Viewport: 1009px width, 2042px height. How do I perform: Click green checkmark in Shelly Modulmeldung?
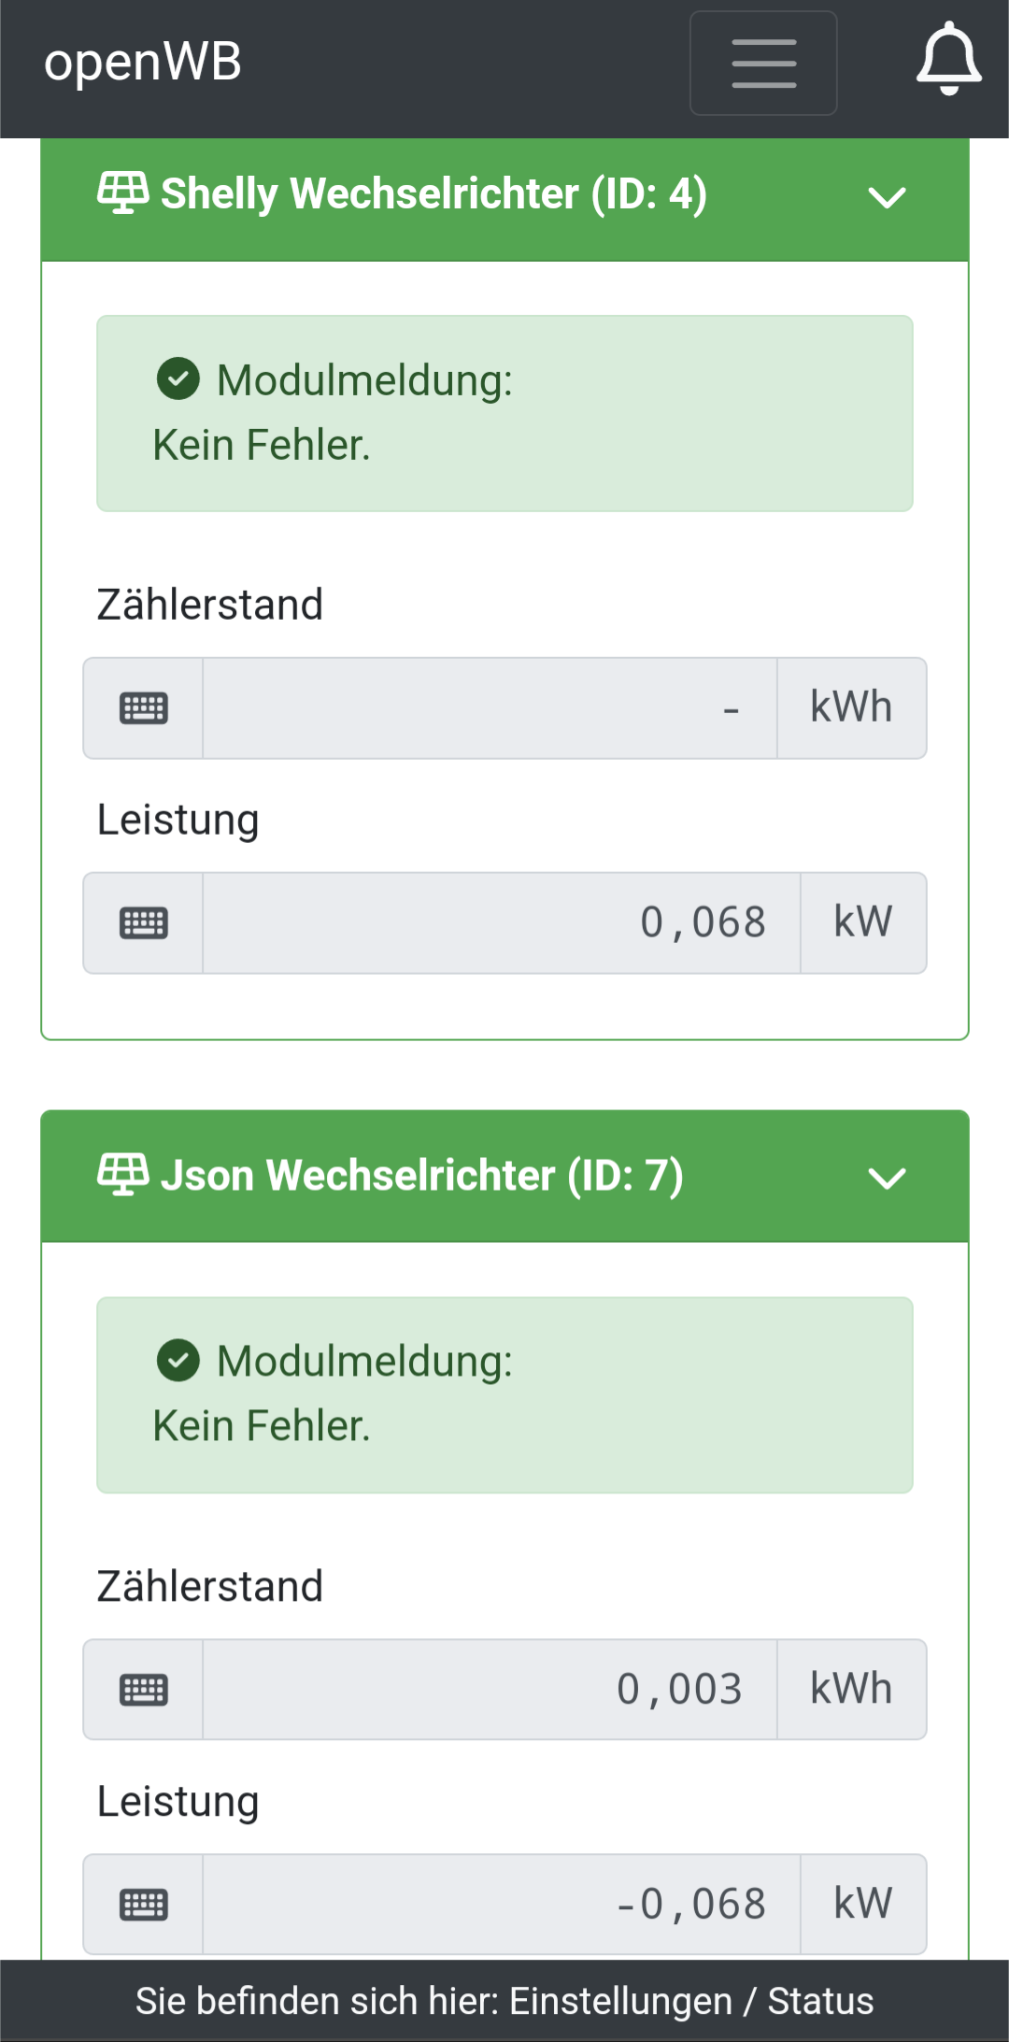[x=178, y=379]
